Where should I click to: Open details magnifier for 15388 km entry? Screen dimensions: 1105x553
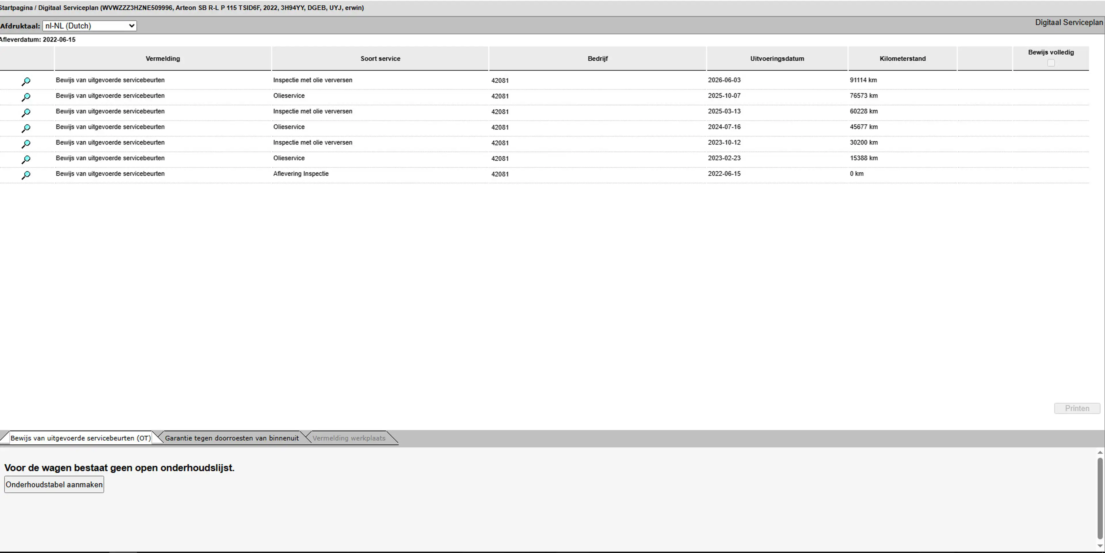coord(26,159)
